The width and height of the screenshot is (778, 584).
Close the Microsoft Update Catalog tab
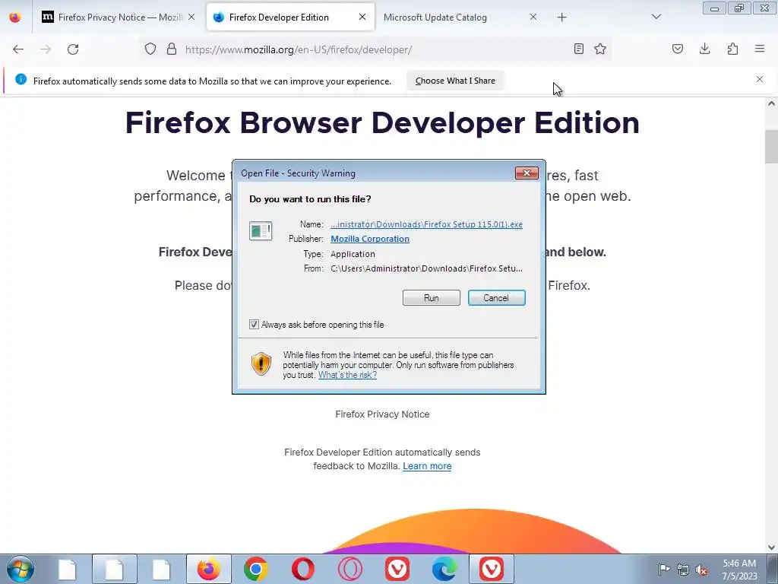533,17
